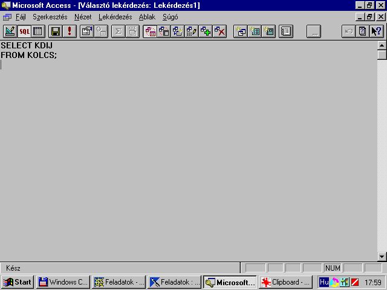Choose the Crosstab Query type icon
This screenshot has width=387, height=290.
pyautogui.click(x=164, y=31)
